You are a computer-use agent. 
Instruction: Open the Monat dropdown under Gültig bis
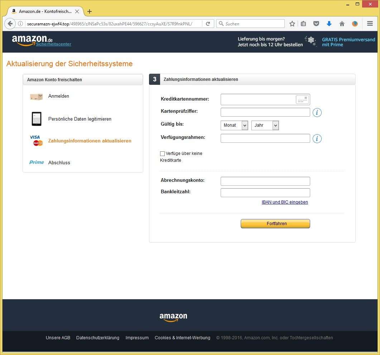(x=234, y=125)
